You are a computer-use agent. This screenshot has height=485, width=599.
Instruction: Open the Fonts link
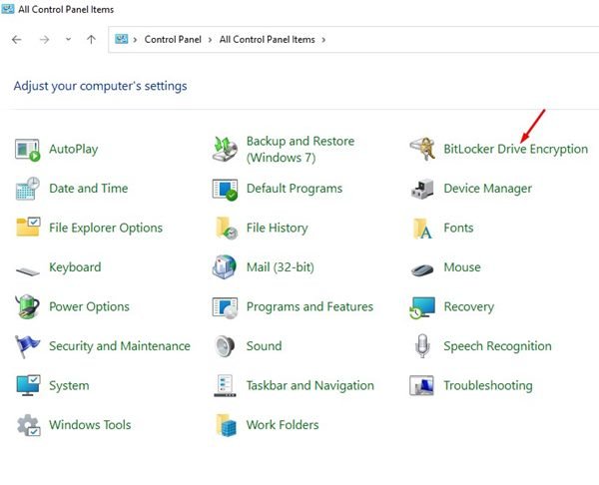click(458, 228)
